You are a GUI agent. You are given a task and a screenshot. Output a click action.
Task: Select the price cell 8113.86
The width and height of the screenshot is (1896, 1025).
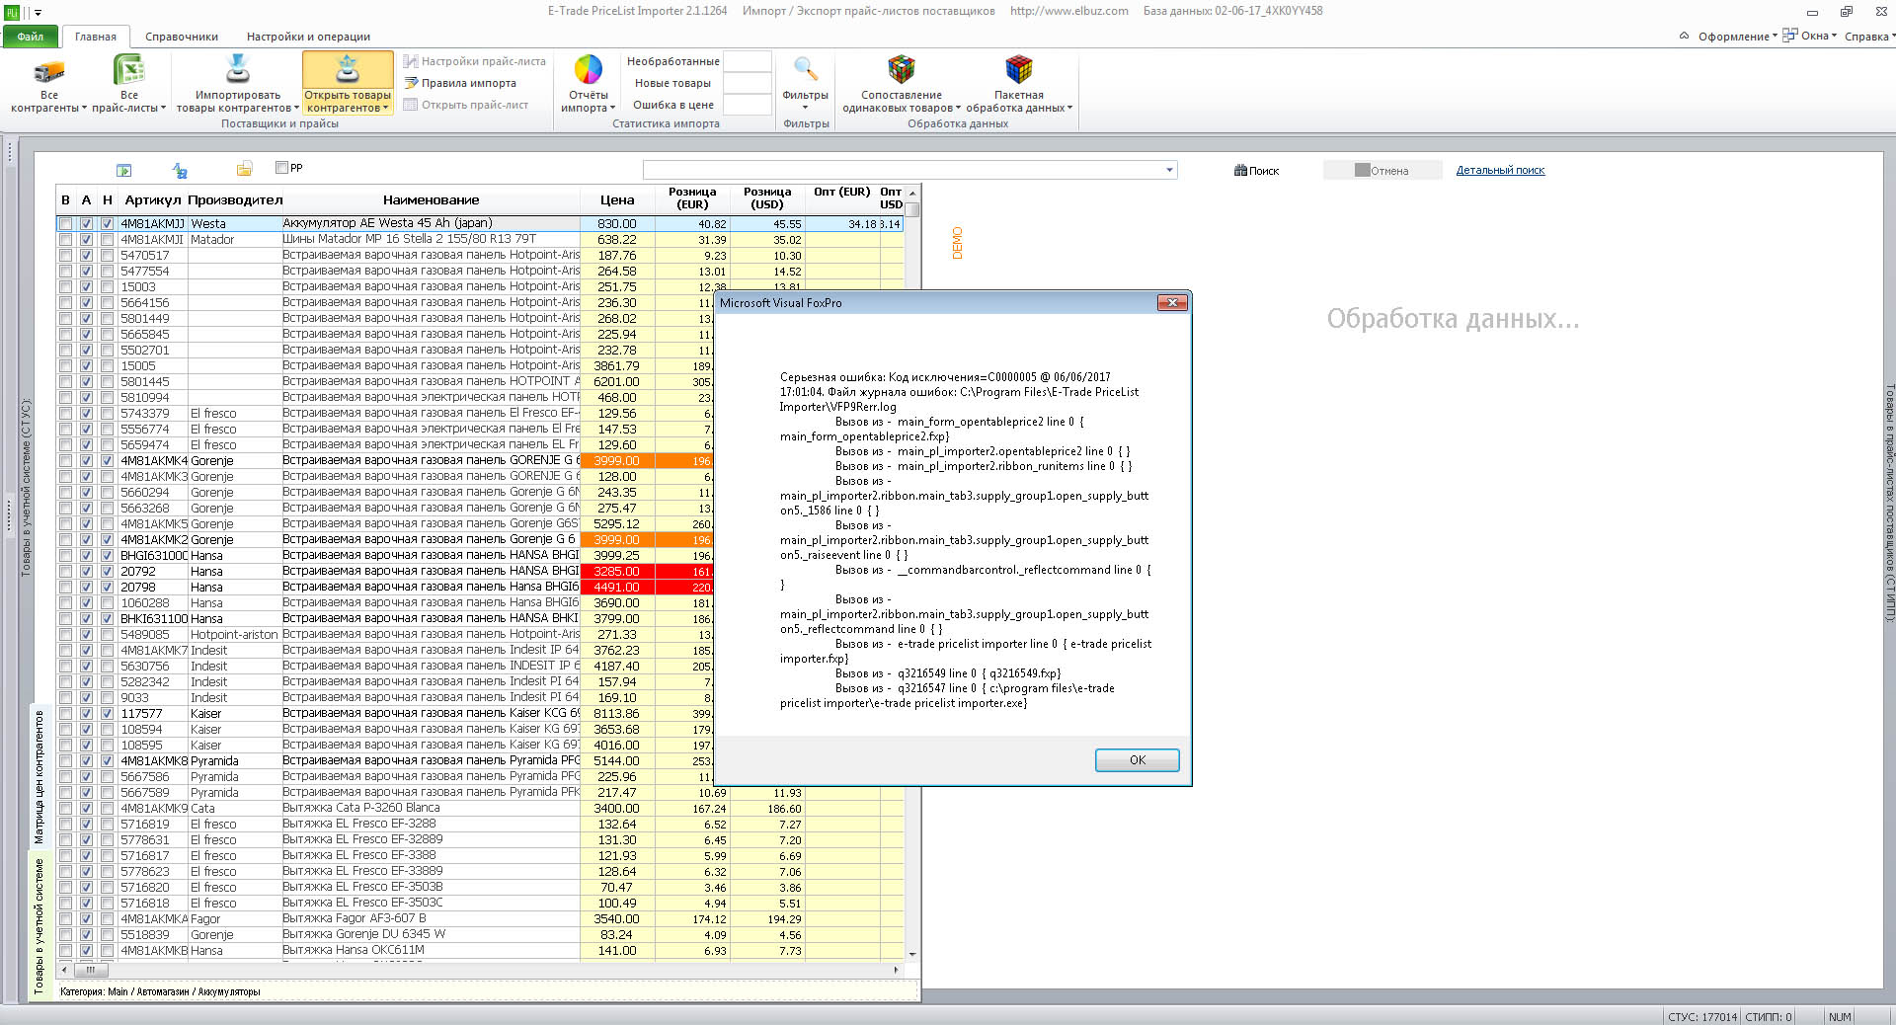(x=617, y=714)
